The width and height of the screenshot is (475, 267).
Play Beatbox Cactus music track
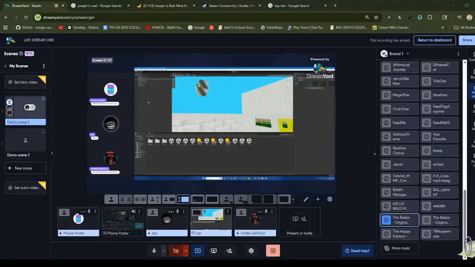pos(400,150)
